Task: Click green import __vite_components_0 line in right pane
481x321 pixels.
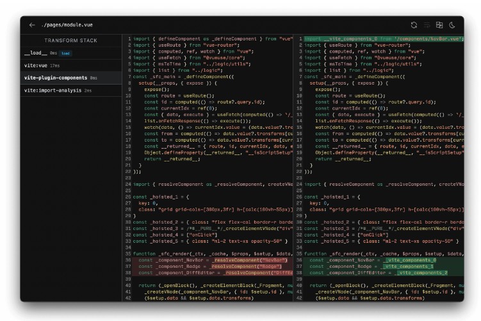Action: pyautogui.click(x=384, y=39)
